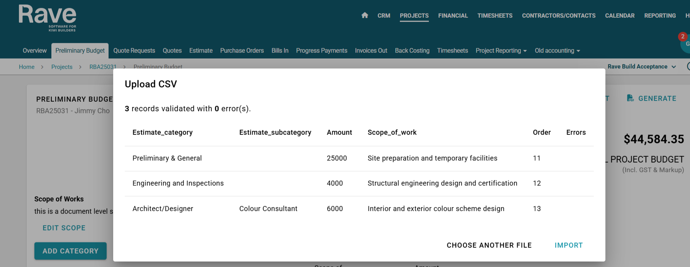Open the Preliminary Budget tab
This screenshot has width=690, height=267.
[x=80, y=51]
